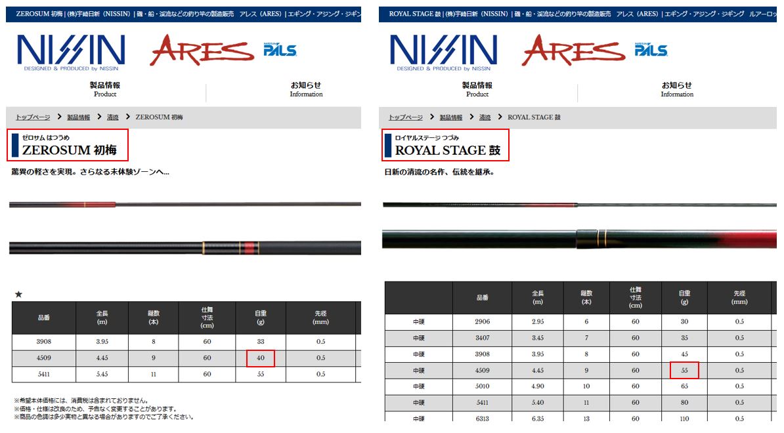
Task: Click the tagline '驚異の軽さを実現。さらなる未体験ゾーンへ…'
Action: (90, 173)
